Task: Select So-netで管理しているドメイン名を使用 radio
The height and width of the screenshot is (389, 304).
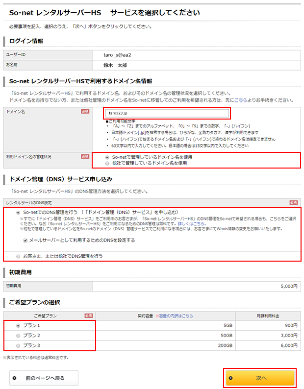Action: (107, 157)
